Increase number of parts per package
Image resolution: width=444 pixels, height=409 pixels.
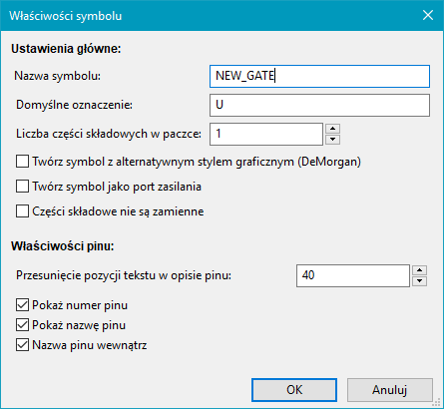pos(332,129)
